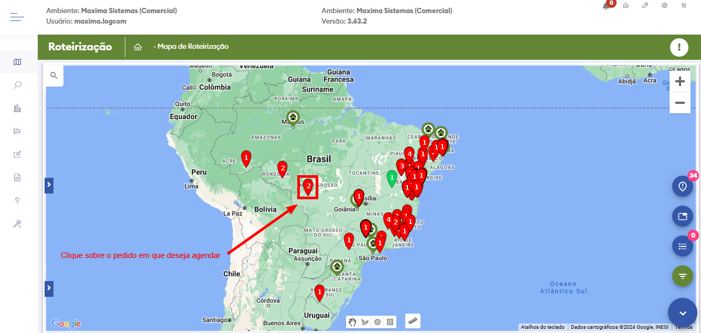Click the order pin 2 in Mato Grosso

pyautogui.click(x=308, y=187)
